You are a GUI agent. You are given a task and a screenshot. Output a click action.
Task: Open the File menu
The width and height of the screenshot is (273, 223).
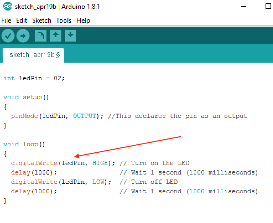tap(6, 20)
